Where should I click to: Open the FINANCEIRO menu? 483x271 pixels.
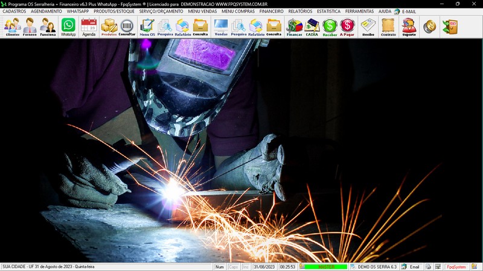tap(271, 11)
